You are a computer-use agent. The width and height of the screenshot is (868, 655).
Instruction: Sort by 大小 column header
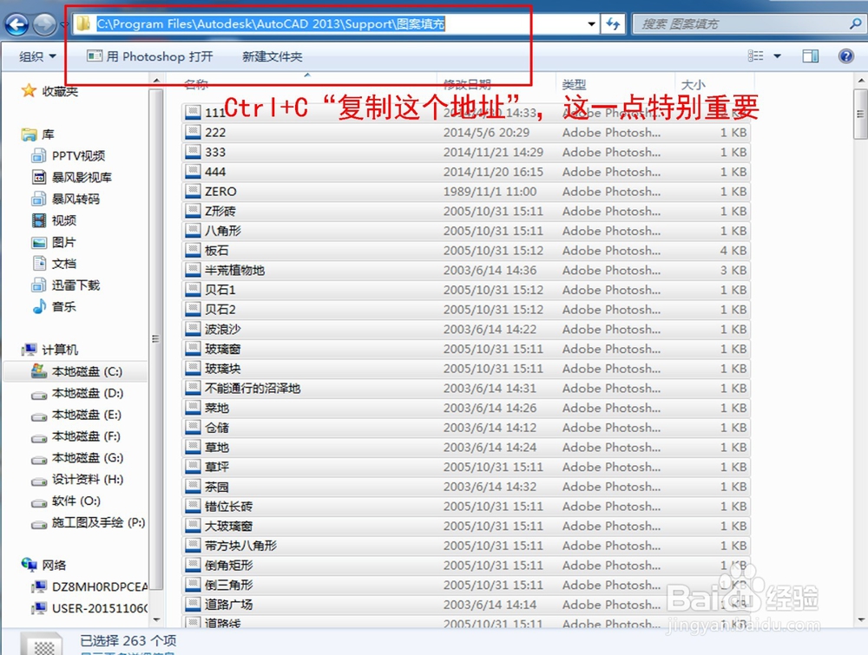(693, 84)
